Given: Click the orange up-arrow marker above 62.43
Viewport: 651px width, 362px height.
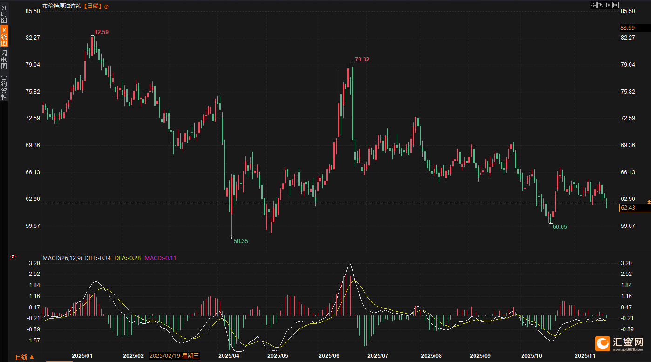Looking at the screenshot, I should tap(649, 201).
